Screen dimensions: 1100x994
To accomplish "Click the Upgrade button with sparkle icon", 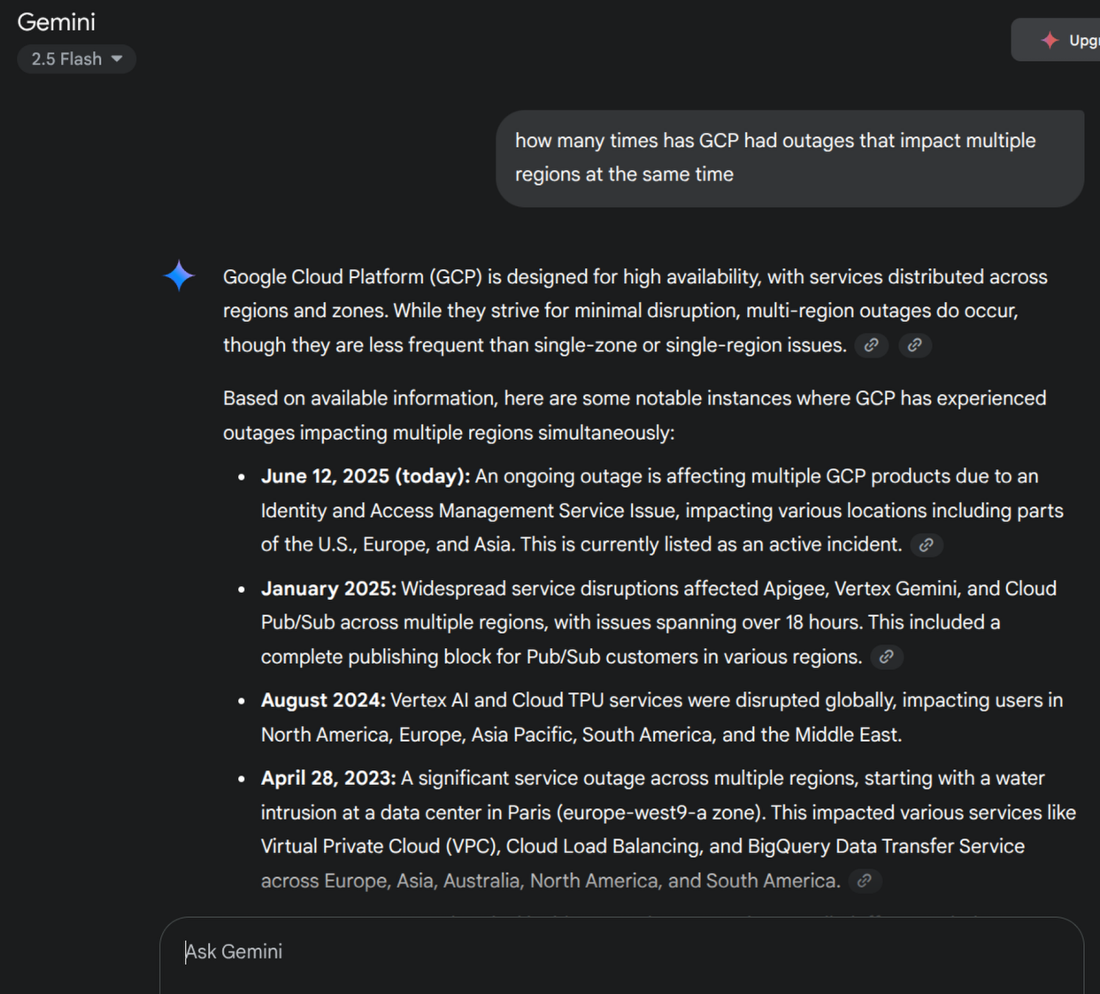I will click(1056, 40).
